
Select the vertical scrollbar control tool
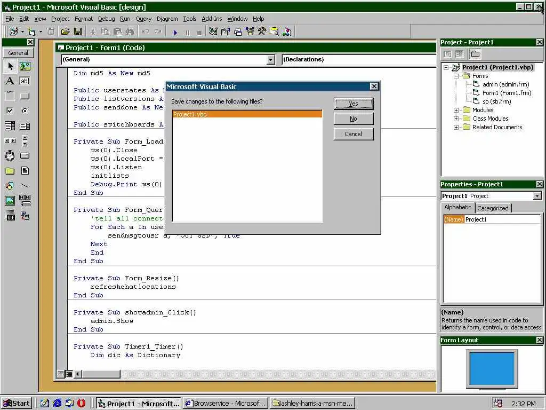click(25, 141)
